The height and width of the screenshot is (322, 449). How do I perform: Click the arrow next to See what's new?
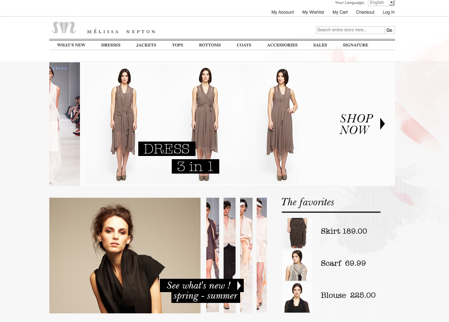click(239, 286)
